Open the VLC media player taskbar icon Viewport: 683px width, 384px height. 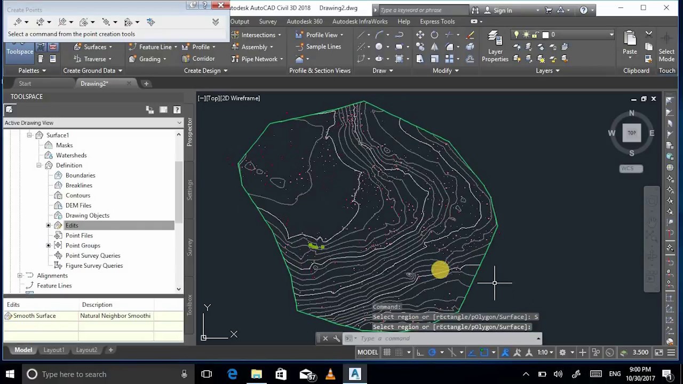330,374
